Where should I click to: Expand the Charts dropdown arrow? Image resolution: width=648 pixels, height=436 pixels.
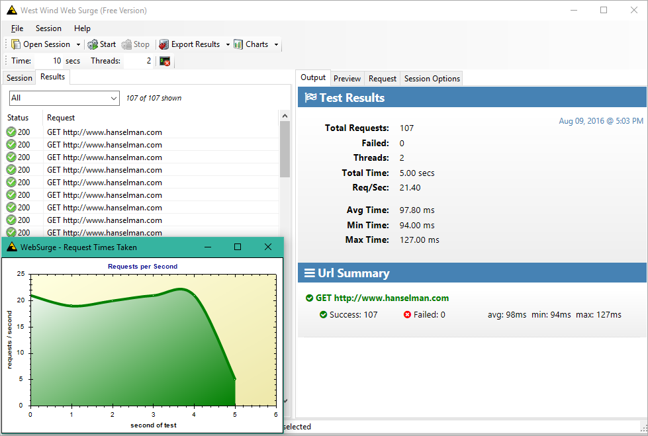[x=276, y=44]
